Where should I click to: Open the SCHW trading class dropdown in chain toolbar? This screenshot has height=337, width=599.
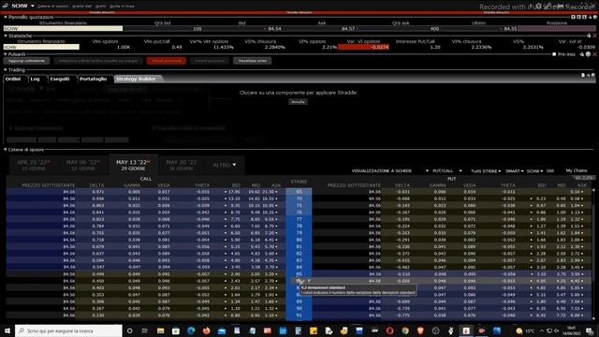534,170
